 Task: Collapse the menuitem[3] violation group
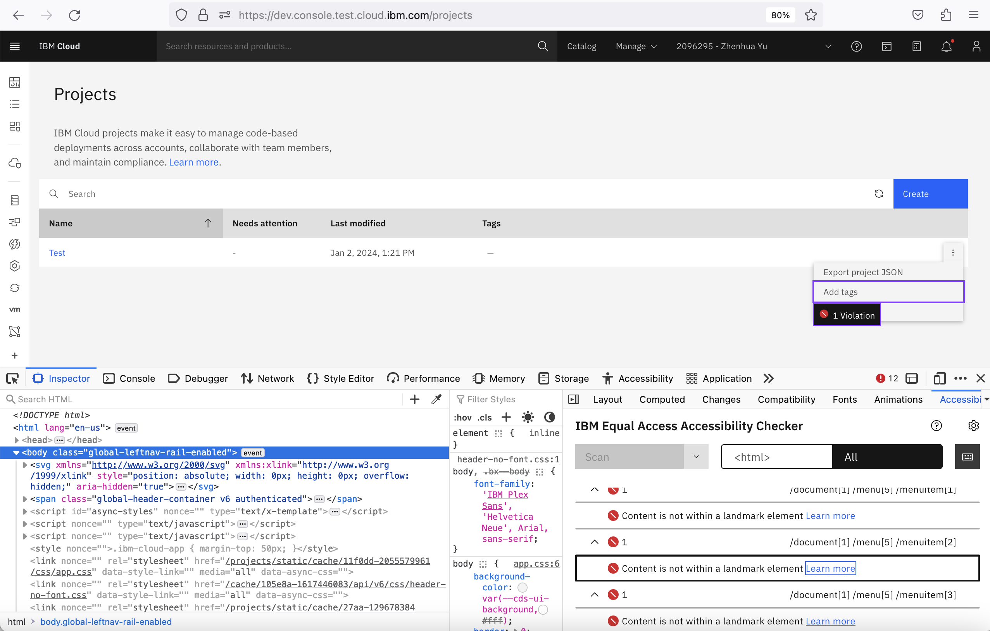click(x=595, y=595)
